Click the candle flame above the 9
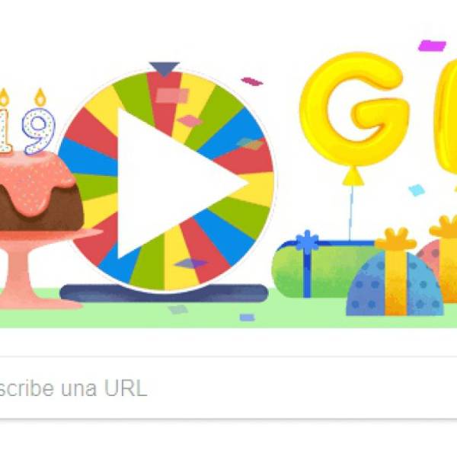The height and width of the screenshot is (457, 457). pyautogui.click(x=40, y=97)
